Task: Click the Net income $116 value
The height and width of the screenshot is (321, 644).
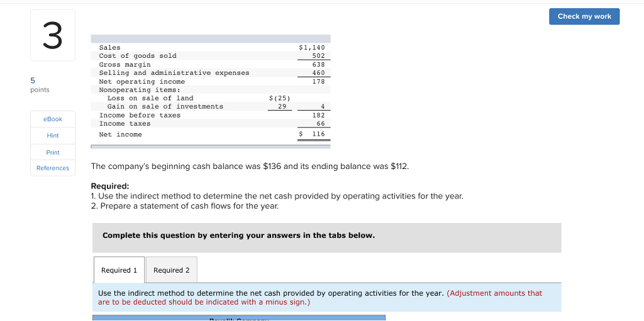Action: click(312, 134)
